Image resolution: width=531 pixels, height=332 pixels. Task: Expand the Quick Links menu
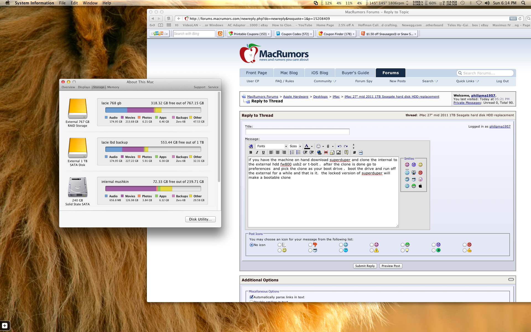[467, 81]
